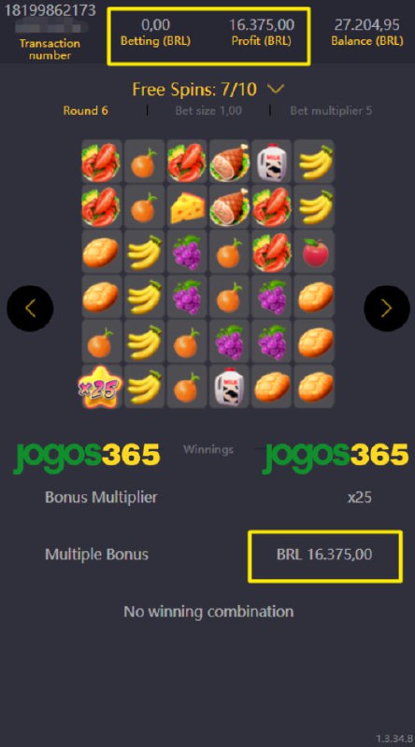
Task: Select the lobster symbol in the top-left cell
Action: 101,162
